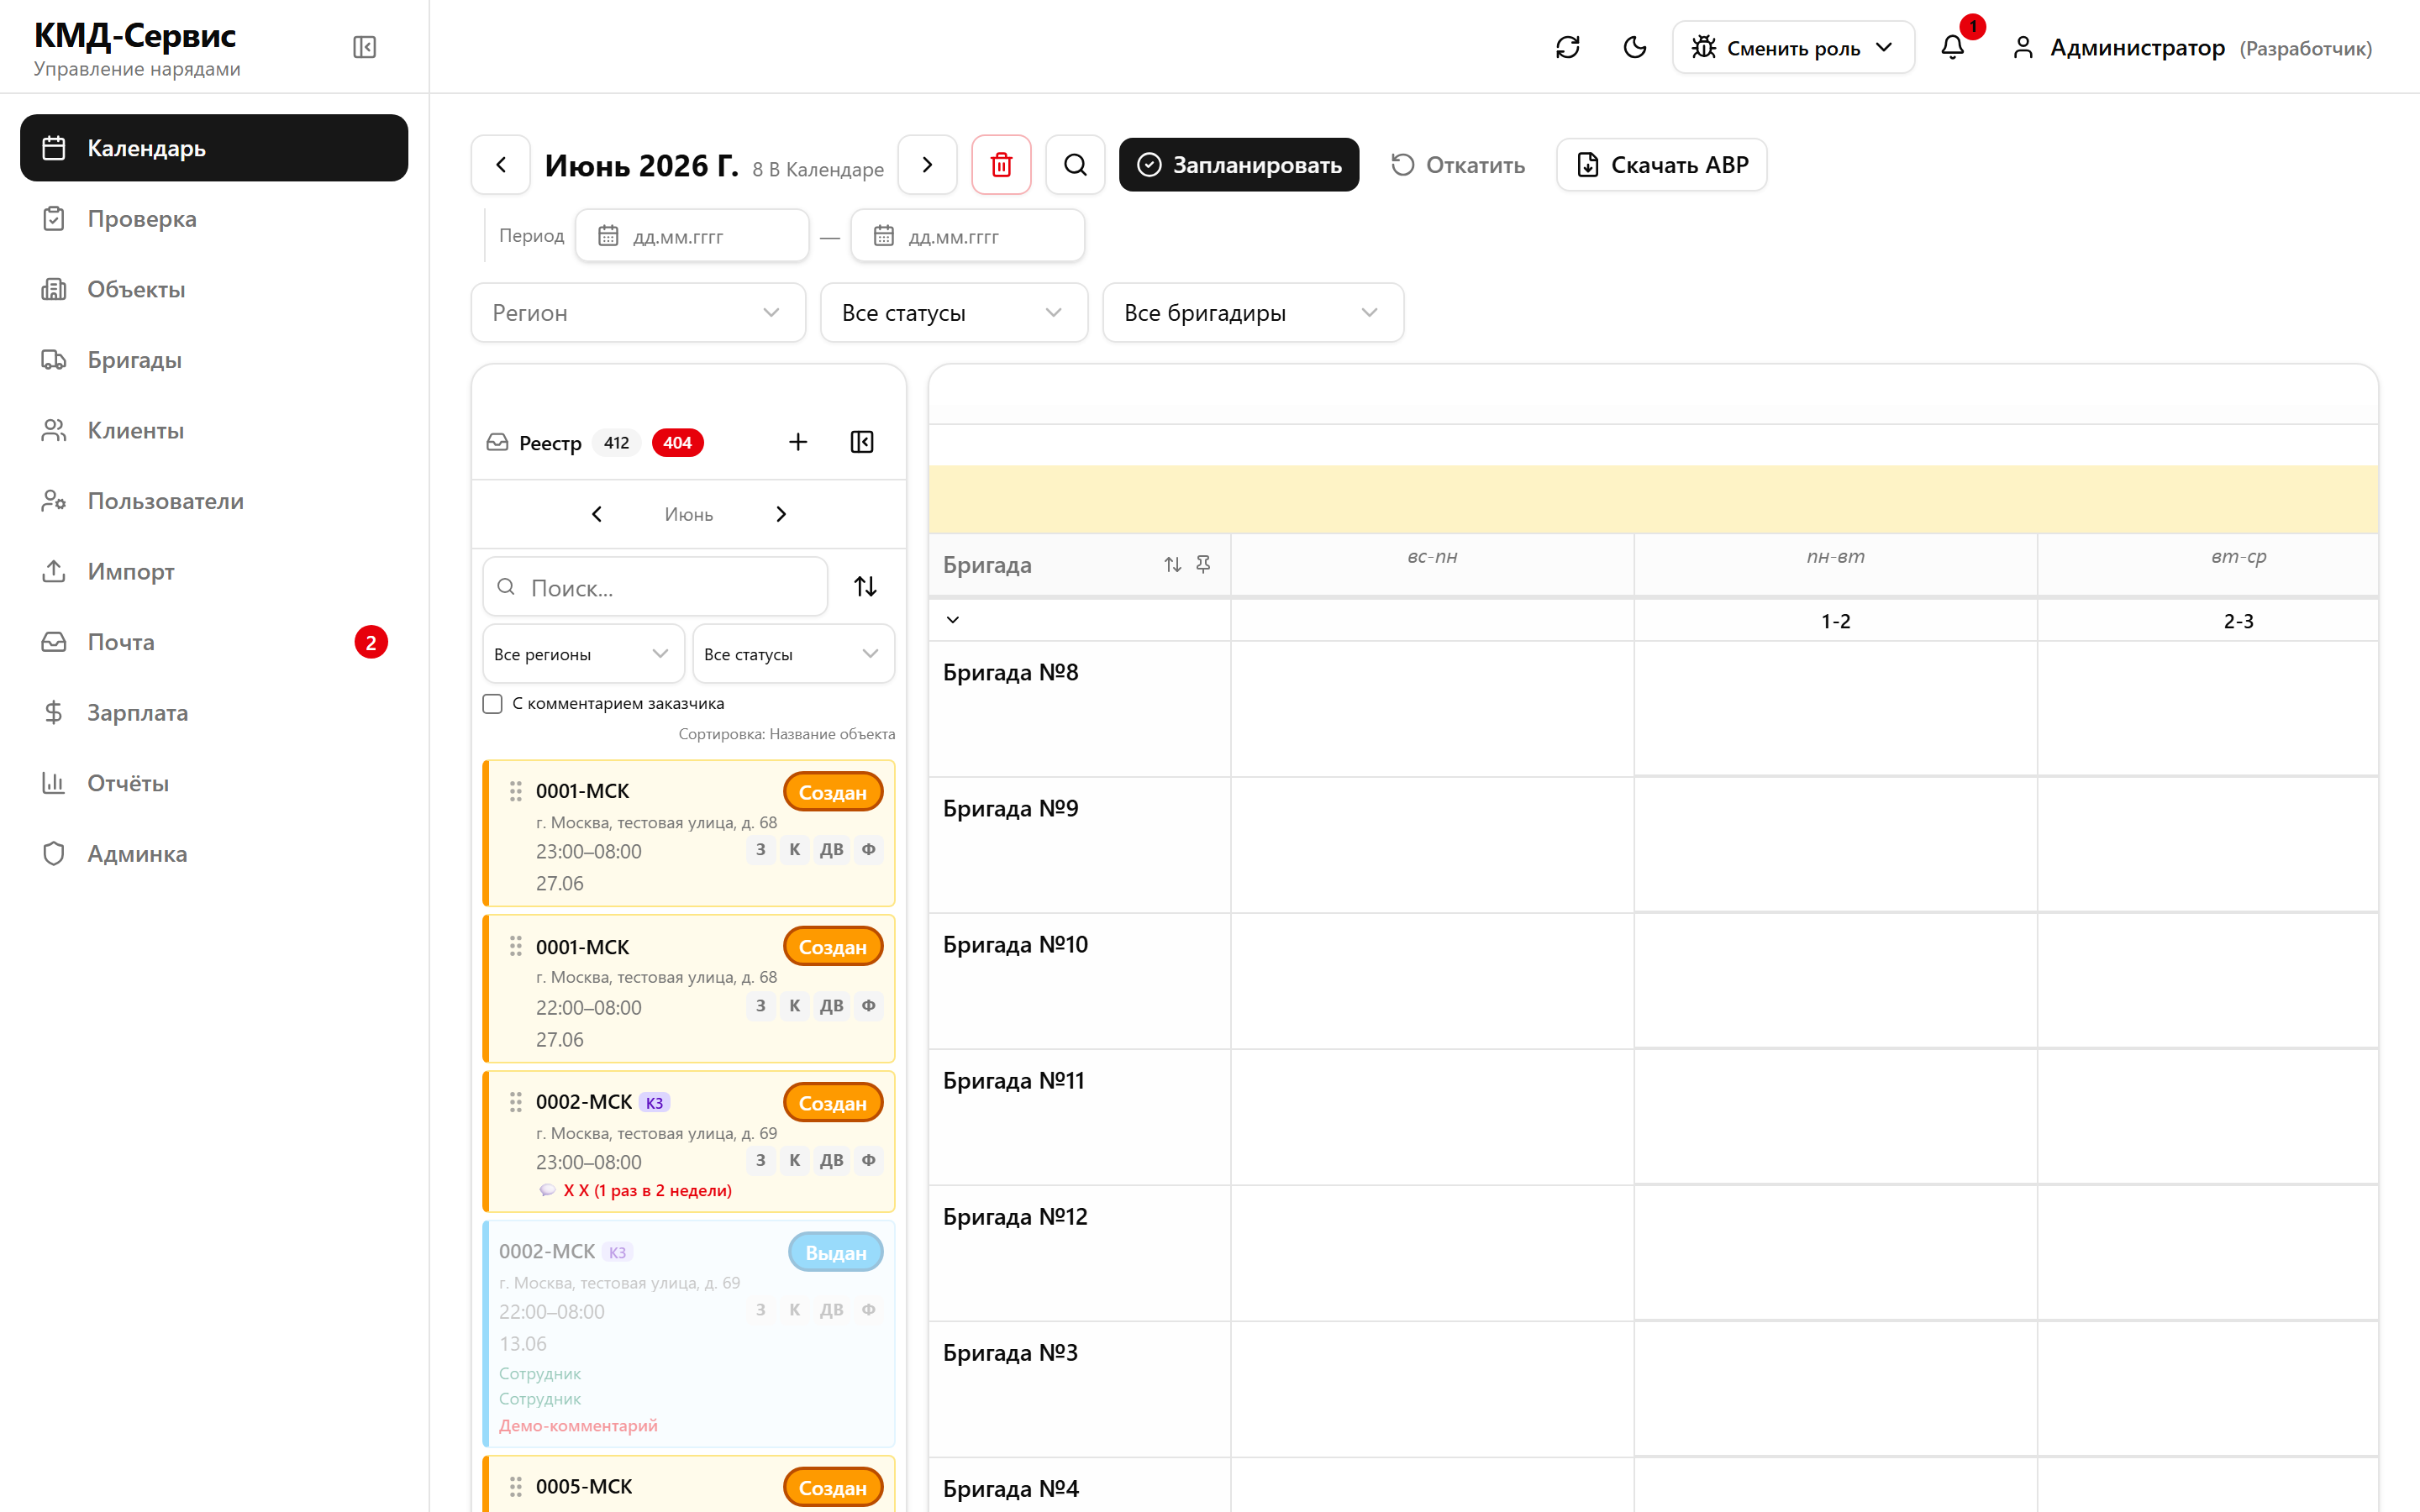Click the red 404 badge
Screen dimensions: 2420x1512
click(677, 442)
